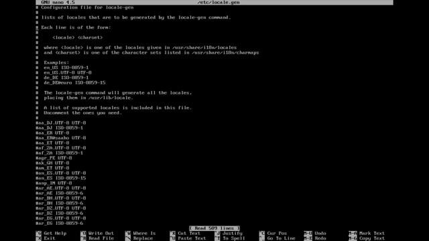The height and width of the screenshot is (241, 429).
Task: Place cursor on '#ar_EG.UTF-8 UTF-8' line
Action: point(61,218)
